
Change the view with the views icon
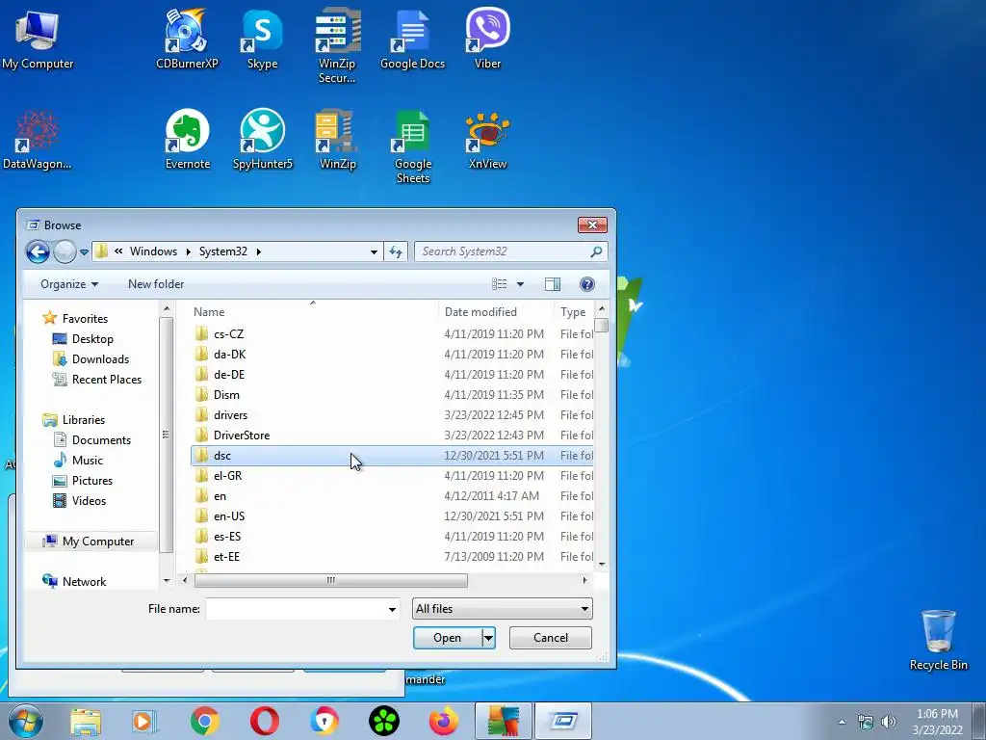click(500, 284)
